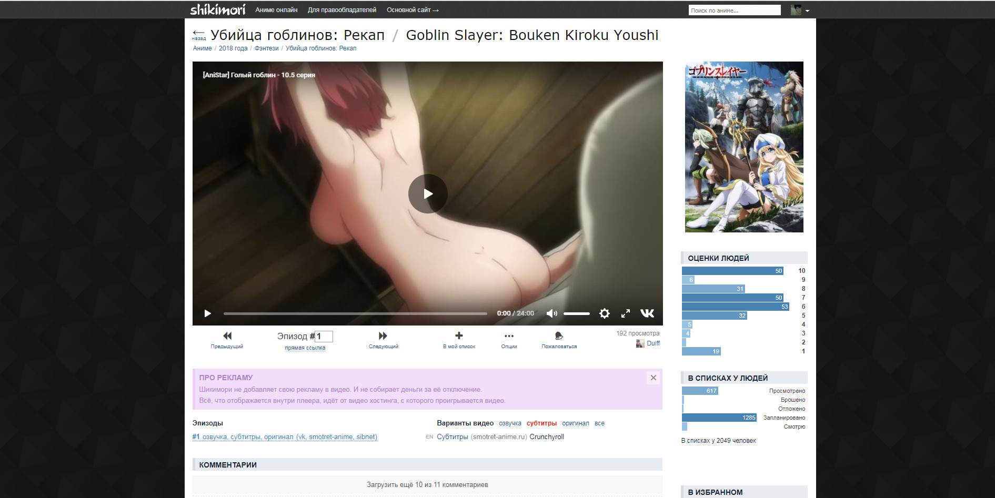Mute the video with speaker icon
Viewport: 995px width, 498px height.
(551, 313)
